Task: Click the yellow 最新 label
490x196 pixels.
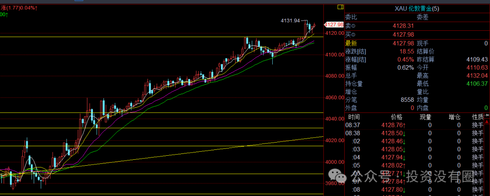Action: (351, 43)
